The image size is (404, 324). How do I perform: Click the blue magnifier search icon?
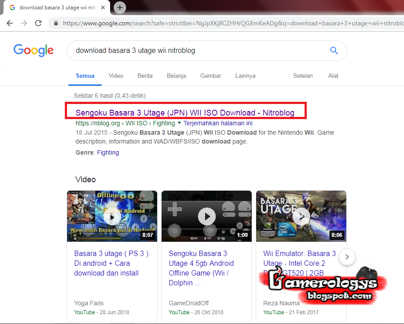click(x=334, y=50)
